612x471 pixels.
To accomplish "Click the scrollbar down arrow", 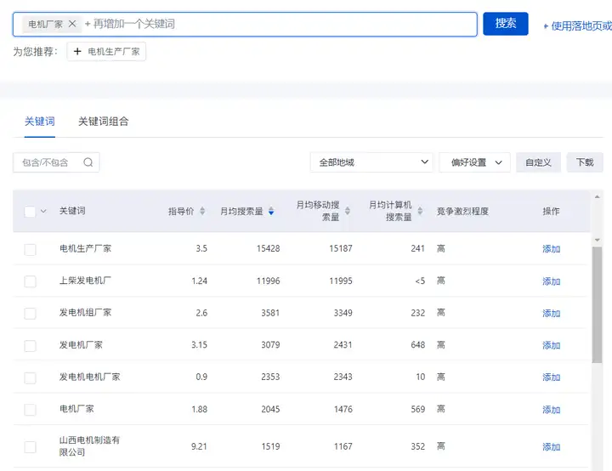I will click(598, 240).
